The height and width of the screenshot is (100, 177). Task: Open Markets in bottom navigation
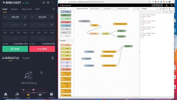(17, 95)
